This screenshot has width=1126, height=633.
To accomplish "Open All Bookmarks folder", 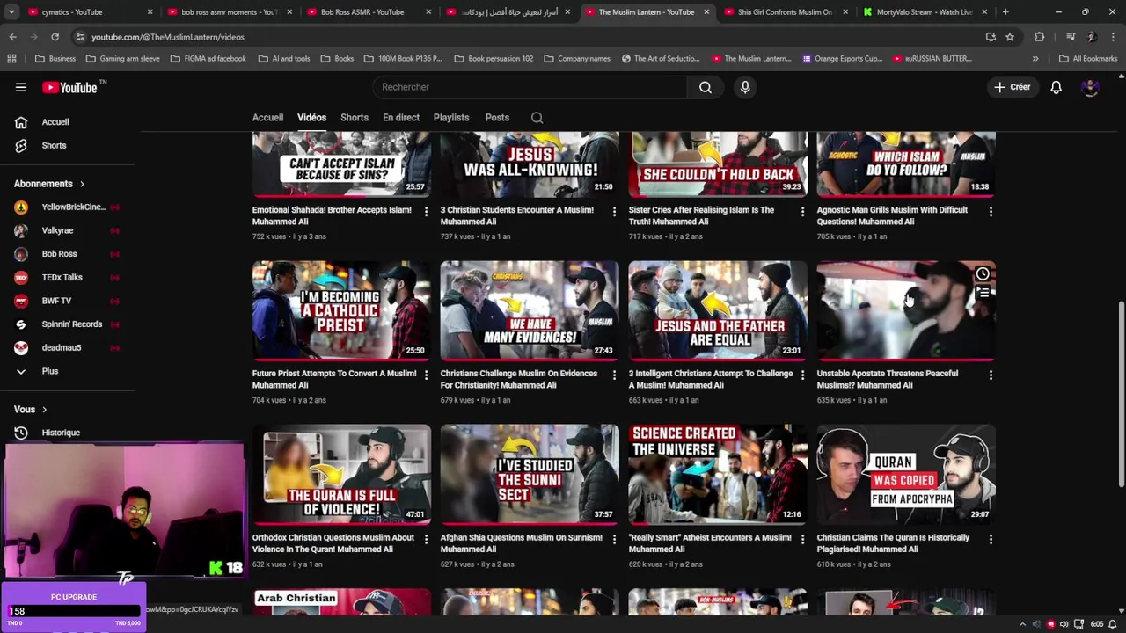I will tap(1088, 59).
